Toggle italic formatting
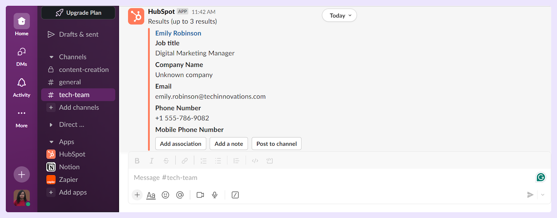 (151, 161)
